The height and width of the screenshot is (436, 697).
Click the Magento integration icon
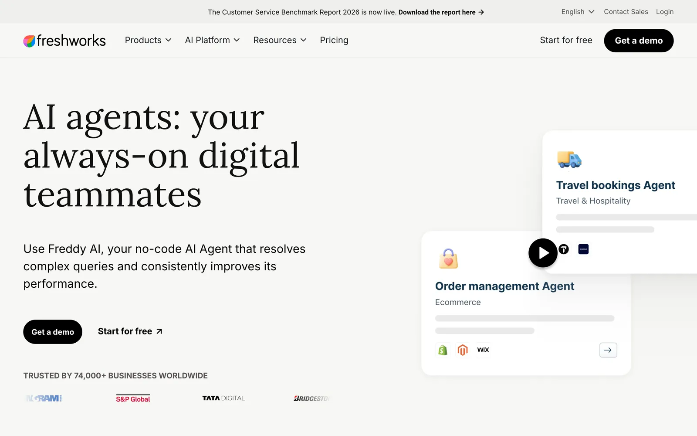click(x=463, y=350)
